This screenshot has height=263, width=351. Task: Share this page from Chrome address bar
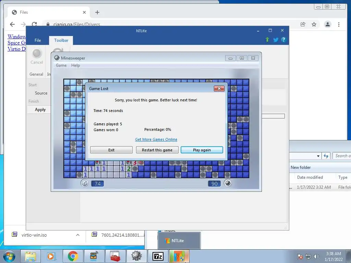coord(303,24)
